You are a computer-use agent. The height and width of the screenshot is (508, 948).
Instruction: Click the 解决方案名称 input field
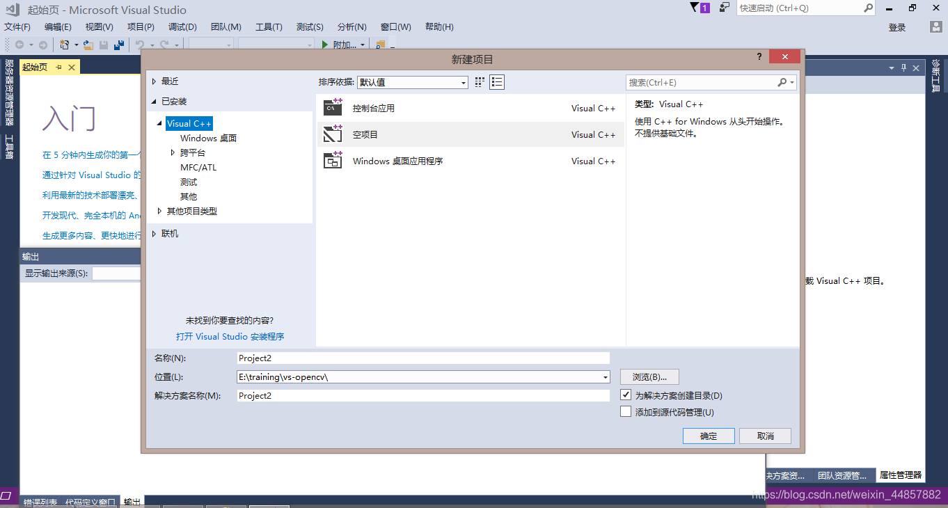423,395
